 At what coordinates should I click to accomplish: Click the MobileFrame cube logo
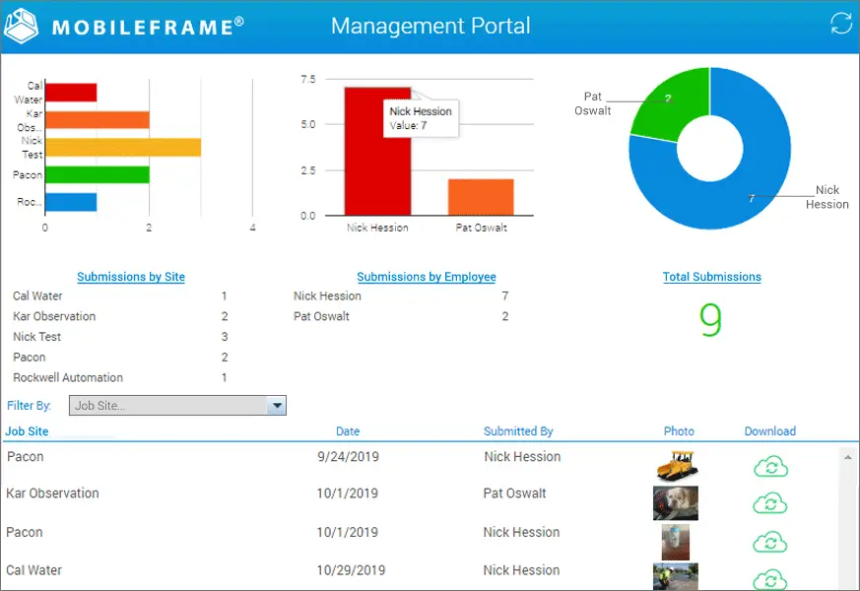tap(21, 26)
